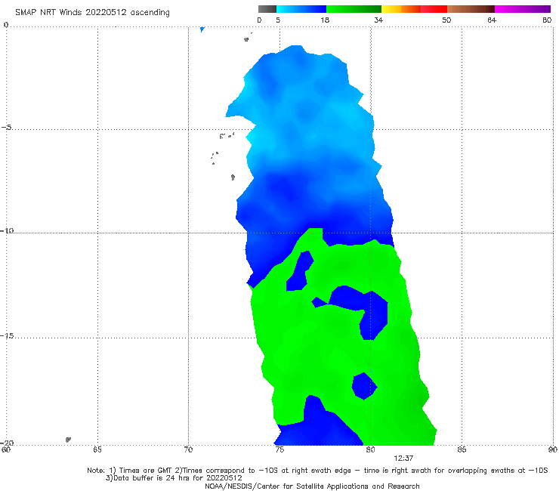Click the red segment of the color bar
The height and width of the screenshot is (491, 559).
pyautogui.click(x=434, y=9)
